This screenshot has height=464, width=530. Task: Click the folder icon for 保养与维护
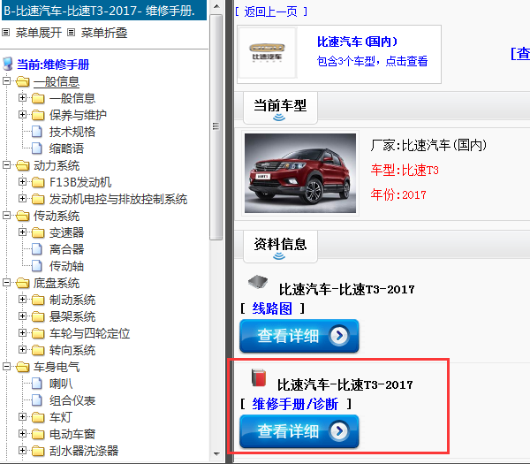pos(38,115)
